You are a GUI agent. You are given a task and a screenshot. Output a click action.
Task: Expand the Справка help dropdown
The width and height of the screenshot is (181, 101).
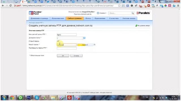[x=102, y=13]
